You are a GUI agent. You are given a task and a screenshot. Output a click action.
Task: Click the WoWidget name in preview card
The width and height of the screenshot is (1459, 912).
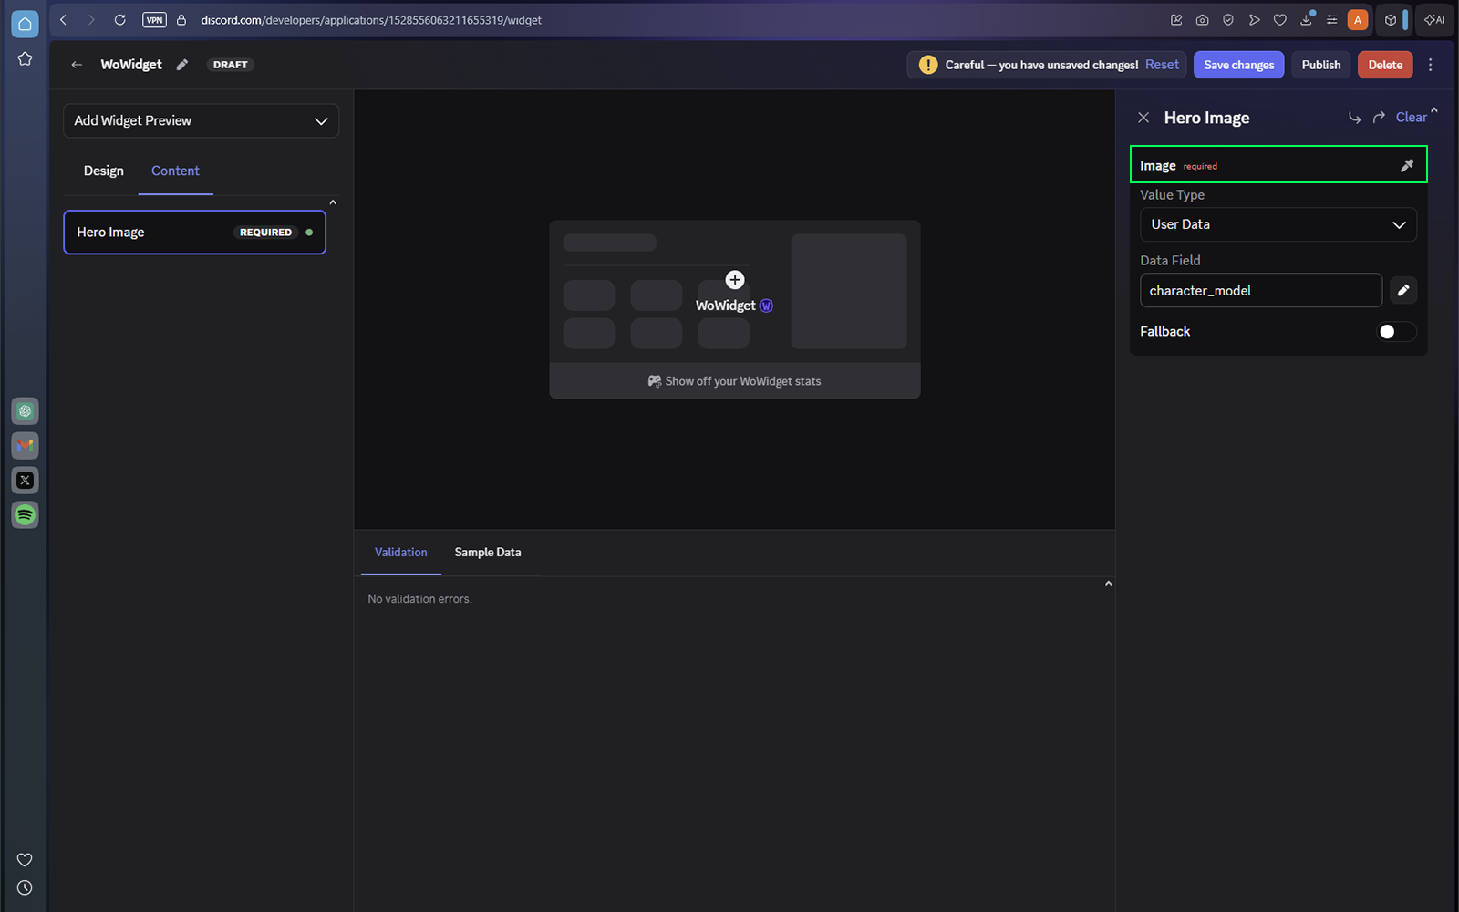[x=726, y=306]
